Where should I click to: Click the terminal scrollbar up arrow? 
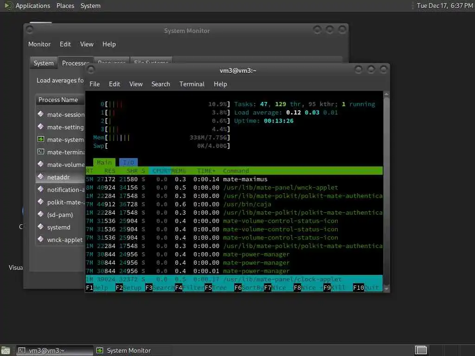[386, 95]
